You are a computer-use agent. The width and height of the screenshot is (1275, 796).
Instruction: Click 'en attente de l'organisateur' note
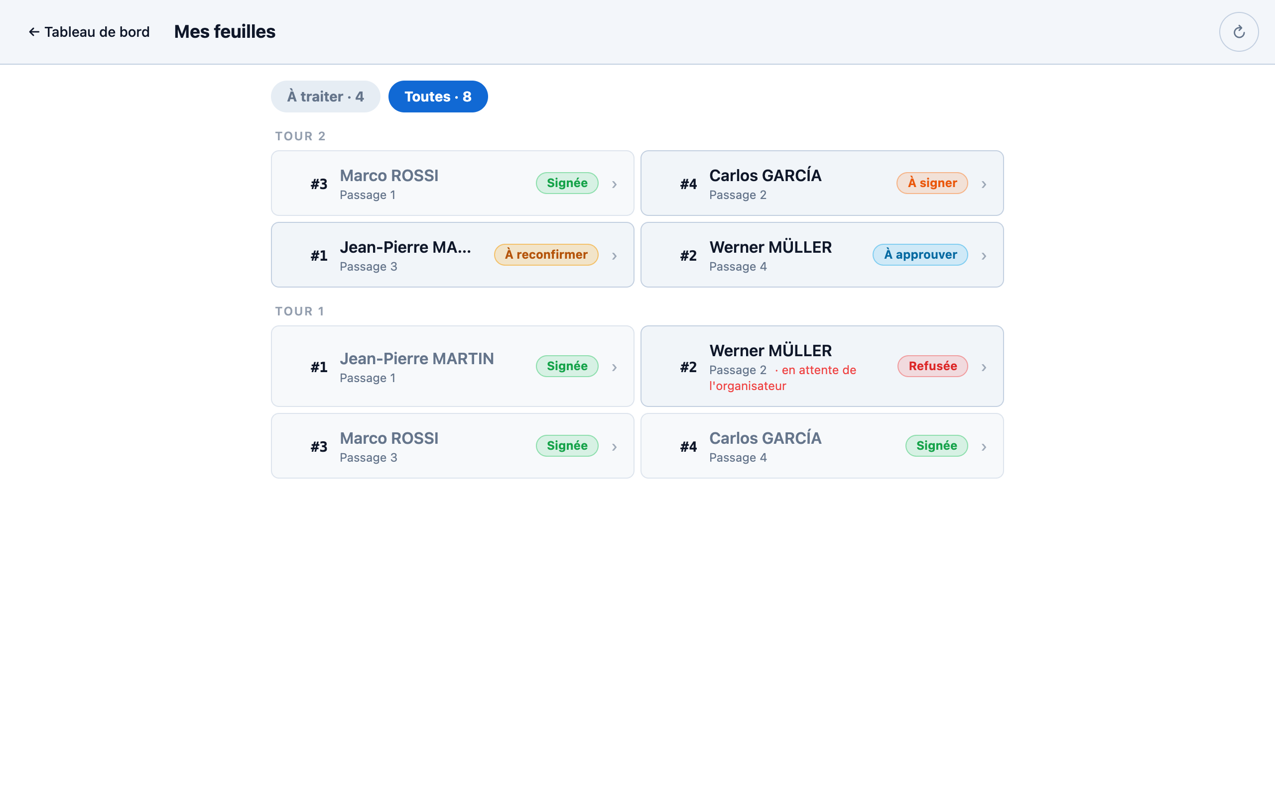click(x=783, y=378)
